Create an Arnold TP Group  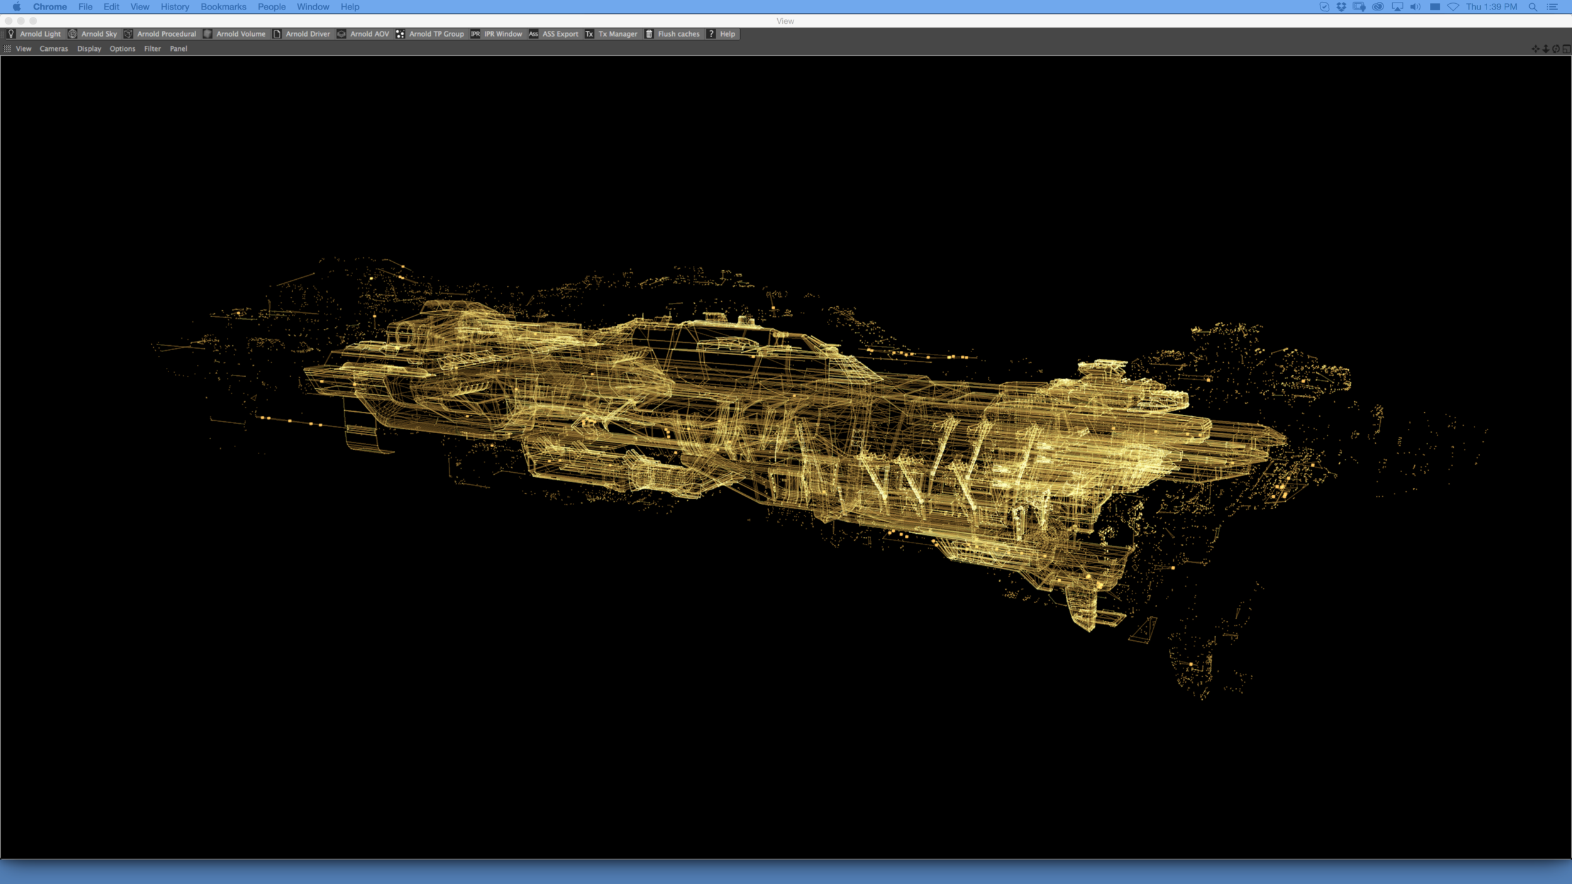[x=400, y=34]
